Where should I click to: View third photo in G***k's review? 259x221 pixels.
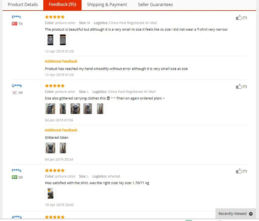click(x=75, y=109)
